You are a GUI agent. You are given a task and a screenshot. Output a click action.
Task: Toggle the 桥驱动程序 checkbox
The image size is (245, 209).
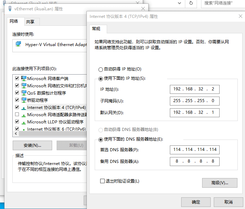coord(17,100)
